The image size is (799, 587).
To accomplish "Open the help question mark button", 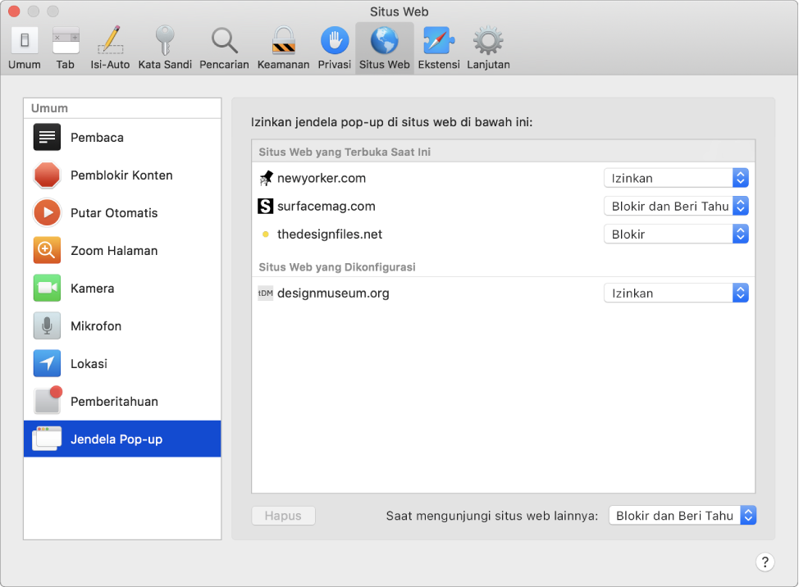I will click(765, 562).
